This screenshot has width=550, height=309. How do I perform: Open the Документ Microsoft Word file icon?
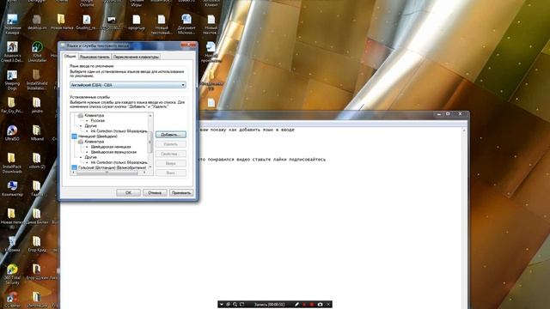[186, 24]
